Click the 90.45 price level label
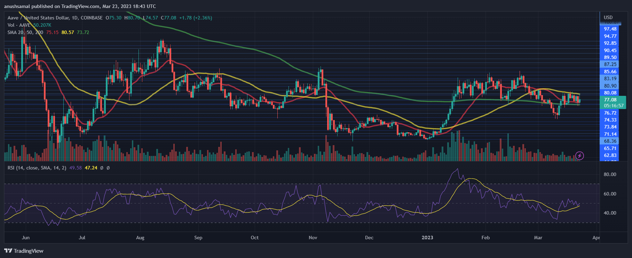 (x=610, y=50)
